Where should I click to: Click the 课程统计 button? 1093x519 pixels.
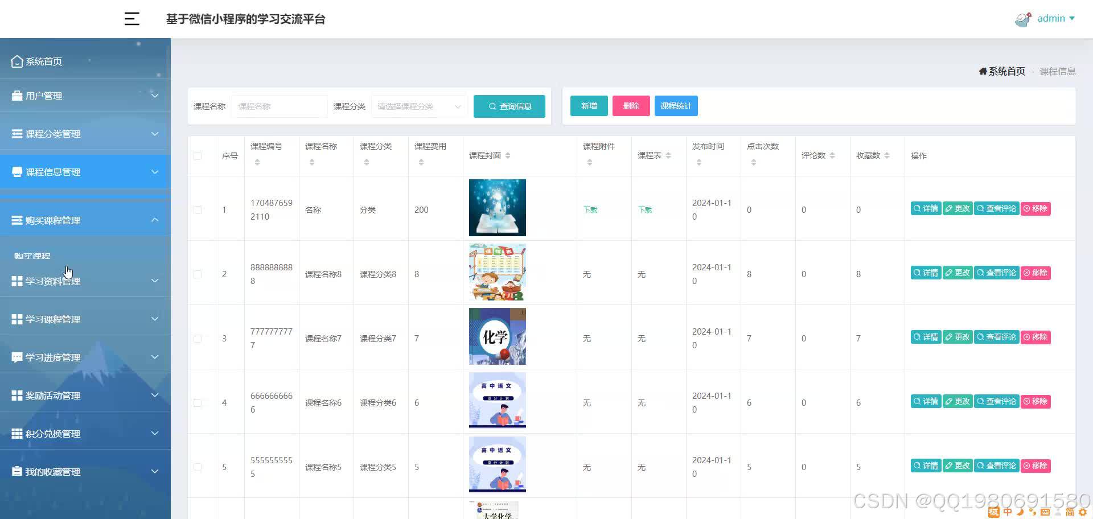tap(676, 106)
